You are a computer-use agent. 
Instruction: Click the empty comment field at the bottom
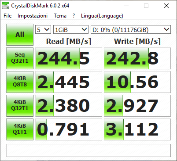(x=88, y=150)
